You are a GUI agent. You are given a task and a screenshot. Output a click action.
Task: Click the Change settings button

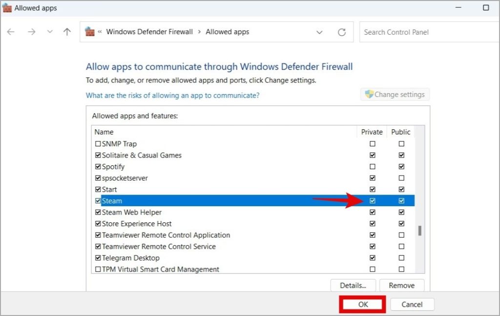point(395,95)
